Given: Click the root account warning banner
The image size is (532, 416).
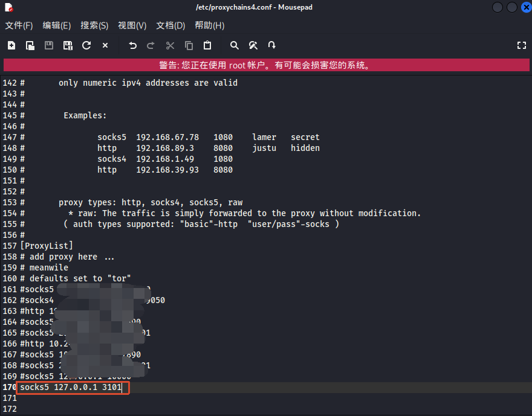Looking at the screenshot, I should [267, 65].
